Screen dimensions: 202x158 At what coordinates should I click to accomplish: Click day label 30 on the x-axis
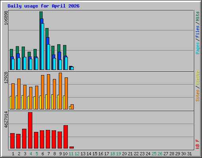click(183, 154)
